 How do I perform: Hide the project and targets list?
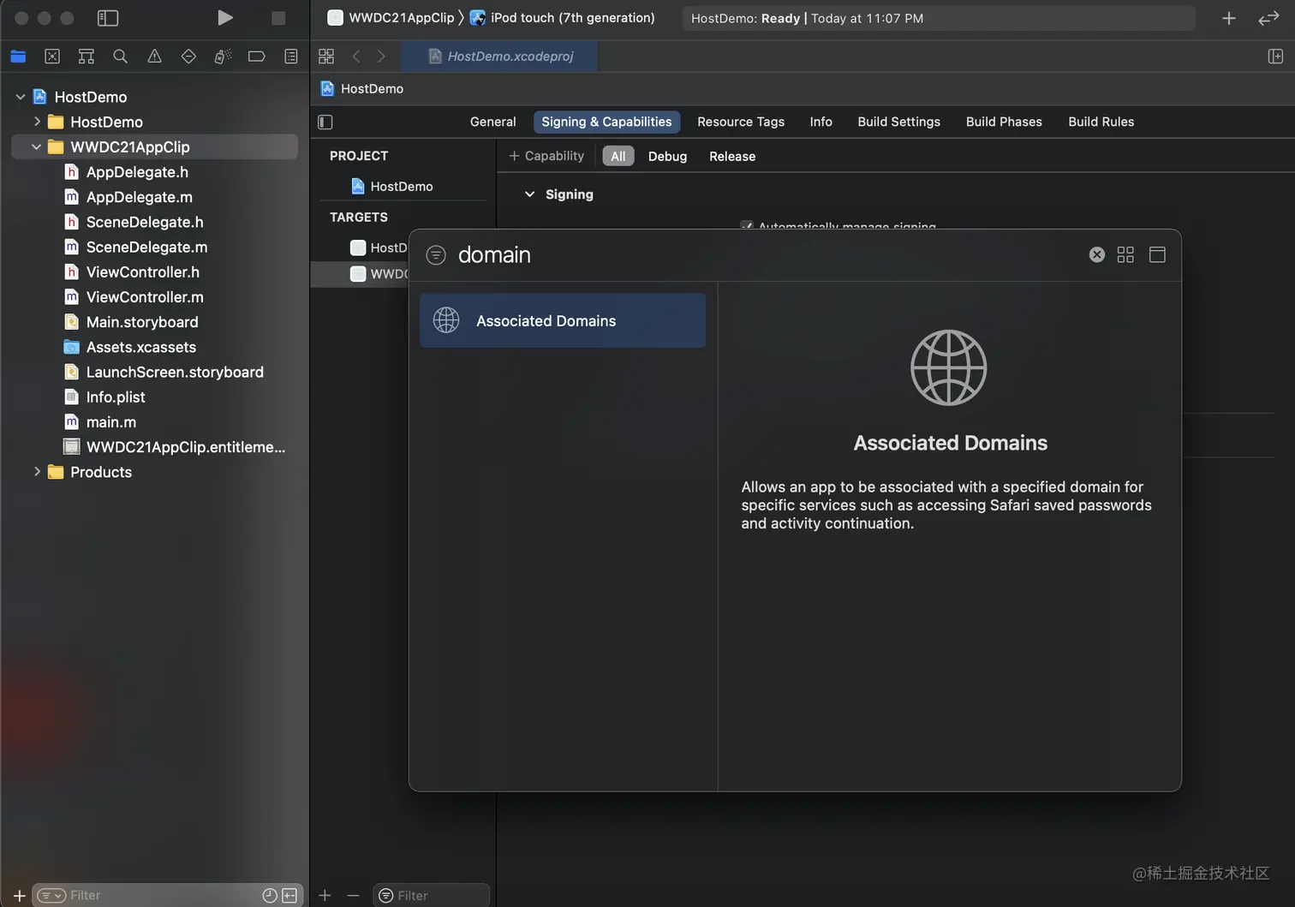pos(325,122)
